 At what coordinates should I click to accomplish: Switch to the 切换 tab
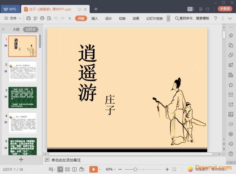point(122,18)
